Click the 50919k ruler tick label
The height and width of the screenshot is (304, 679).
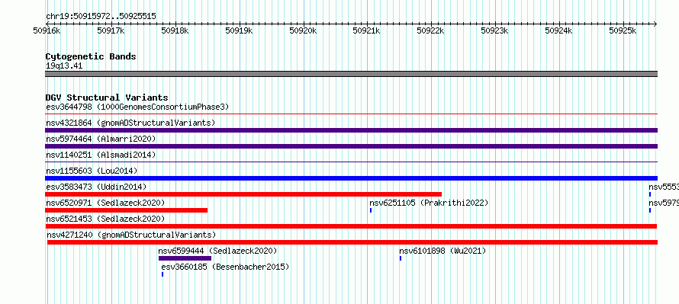pyautogui.click(x=239, y=30)
